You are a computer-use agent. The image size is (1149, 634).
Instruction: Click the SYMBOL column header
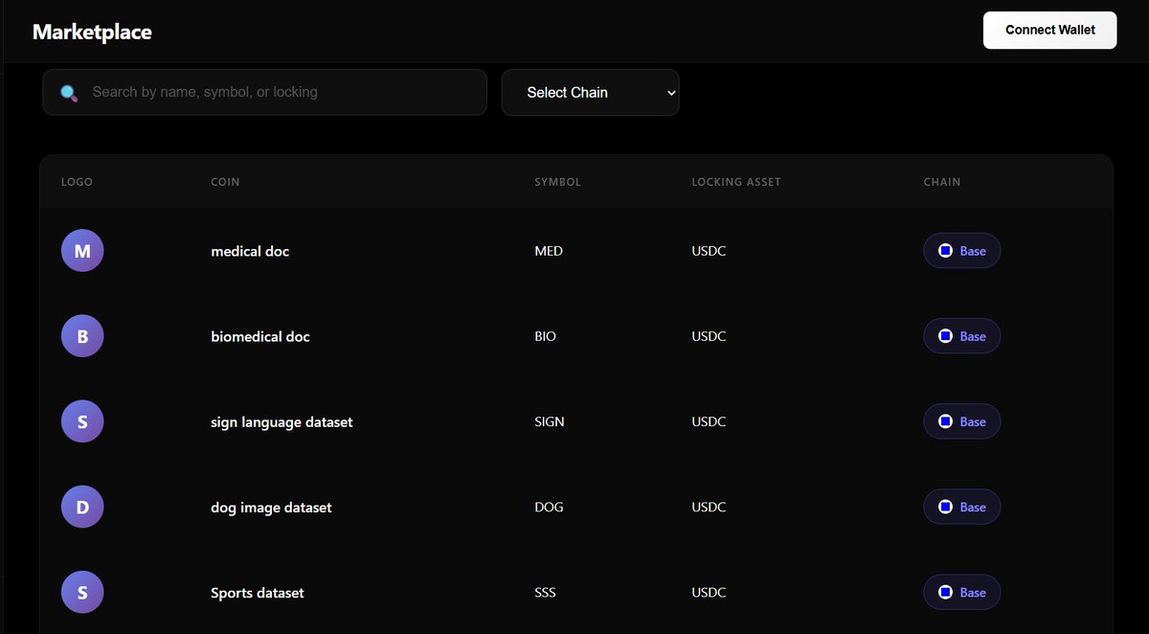[x=557, y=182]
